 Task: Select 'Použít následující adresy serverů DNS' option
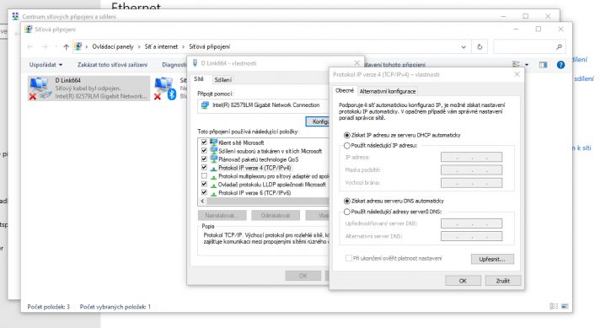347,212
